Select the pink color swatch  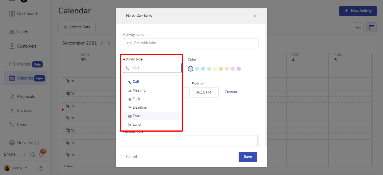[x=233, y=69]
